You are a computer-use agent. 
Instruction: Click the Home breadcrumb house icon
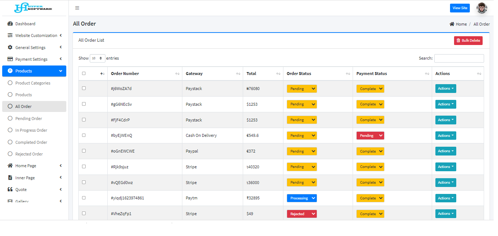pyautogui.click(x=452, y=24)
